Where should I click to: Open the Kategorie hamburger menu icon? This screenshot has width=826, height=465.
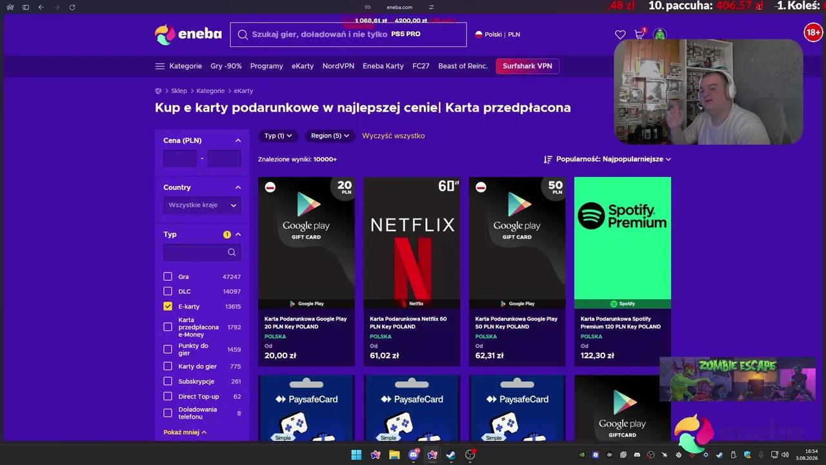tap(160, 66)
